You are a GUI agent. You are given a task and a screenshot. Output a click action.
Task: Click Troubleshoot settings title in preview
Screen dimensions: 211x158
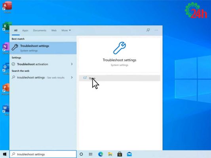(x=120, y=60)
